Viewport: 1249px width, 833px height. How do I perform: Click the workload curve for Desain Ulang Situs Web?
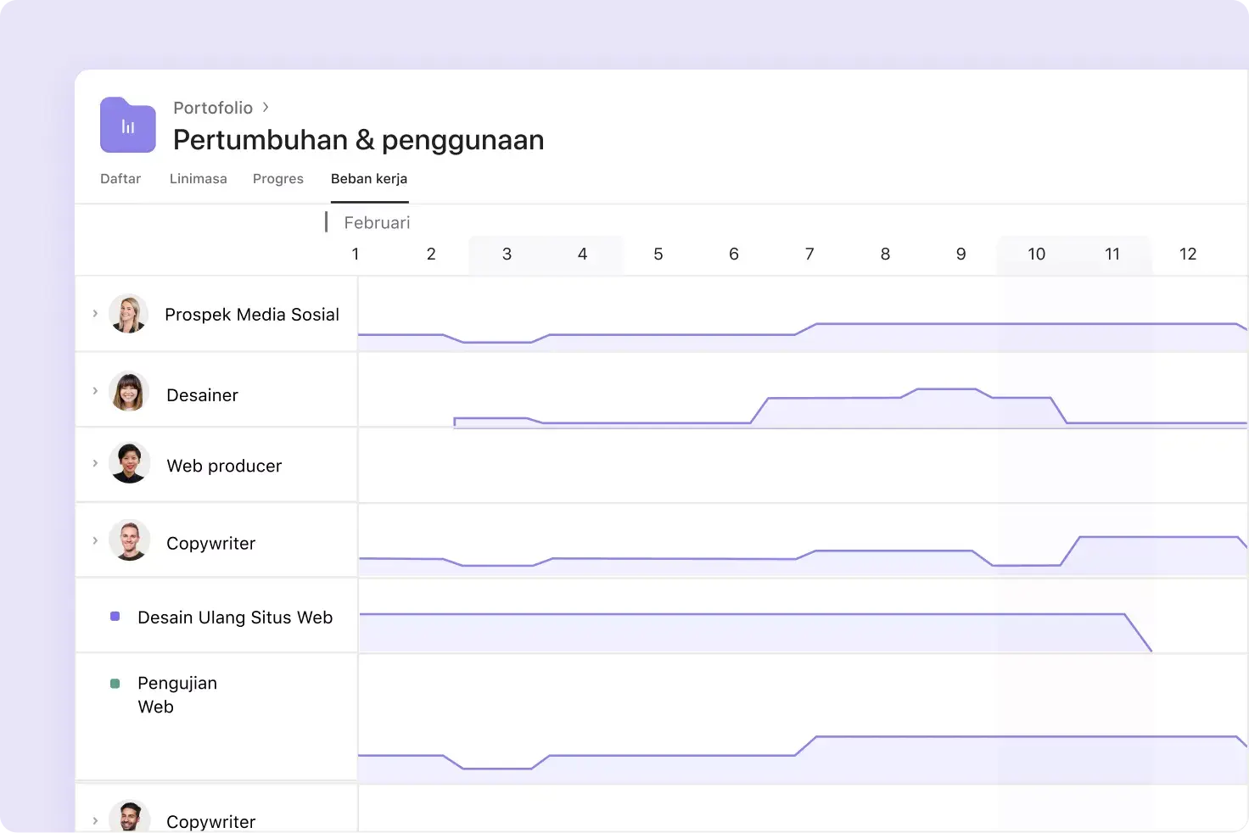click(747, 611)
